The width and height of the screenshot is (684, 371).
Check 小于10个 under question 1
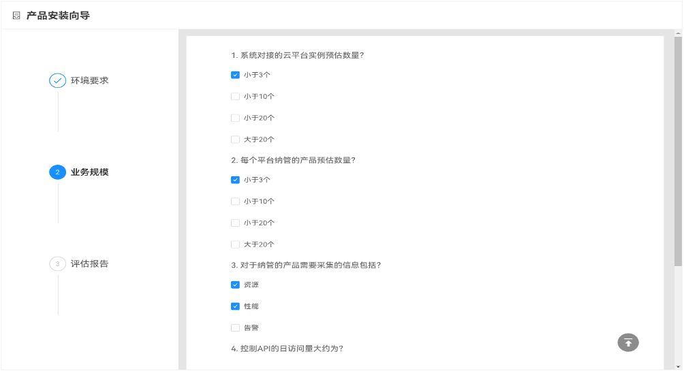pos(235,97)
